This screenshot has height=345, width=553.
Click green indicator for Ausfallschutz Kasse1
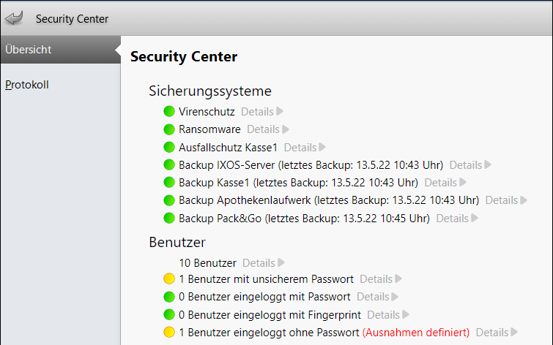pos(169,147)
